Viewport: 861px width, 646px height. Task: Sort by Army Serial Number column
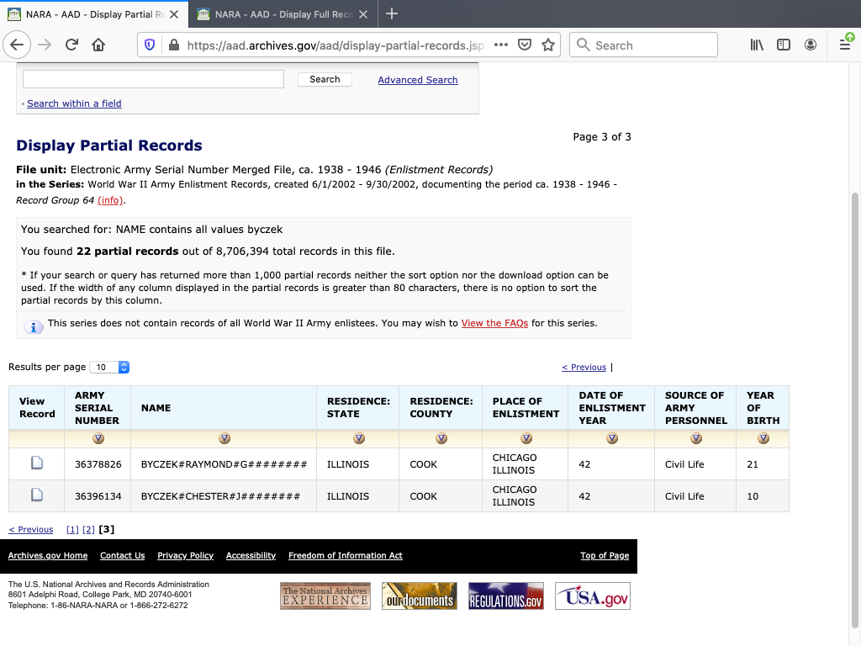click(x=98, y=438)
